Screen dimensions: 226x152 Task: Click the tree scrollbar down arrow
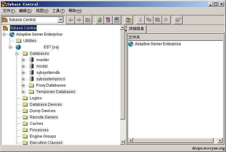pyautogui.click(x=123, y=142)
